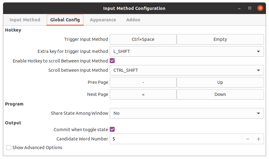Set the Next Page Down hotkey button
The image size is (269, 159).
click(x=220, y=94)
